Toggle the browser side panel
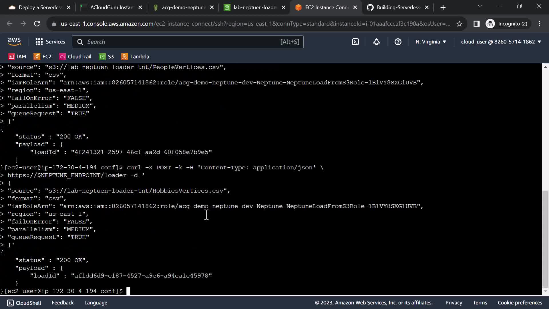 [476, 24]
